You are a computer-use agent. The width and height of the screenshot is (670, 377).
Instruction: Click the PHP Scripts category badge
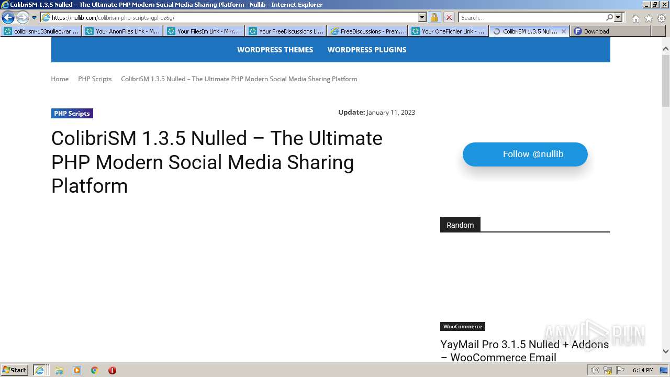[72, 114]
